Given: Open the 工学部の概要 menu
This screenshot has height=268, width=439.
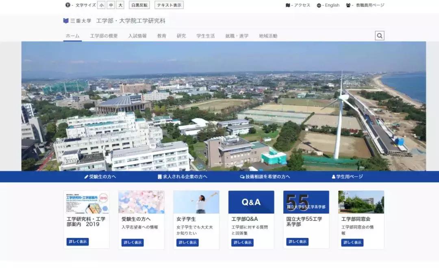Looking at the screenshot, I should click(104, 36).
